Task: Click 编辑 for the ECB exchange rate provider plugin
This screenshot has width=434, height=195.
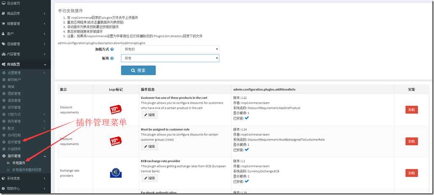Action: click(x=149, y=178)
